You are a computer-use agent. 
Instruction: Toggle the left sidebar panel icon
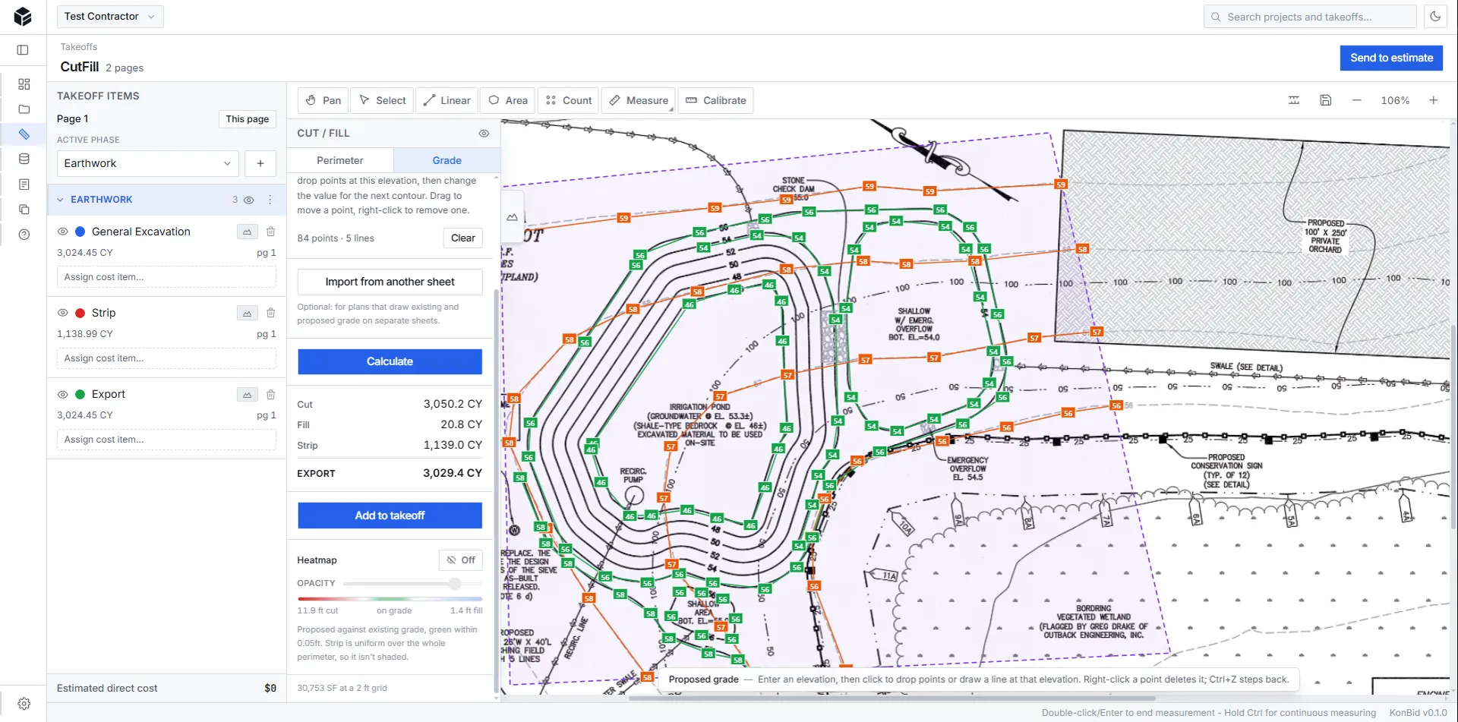(23, 50)
